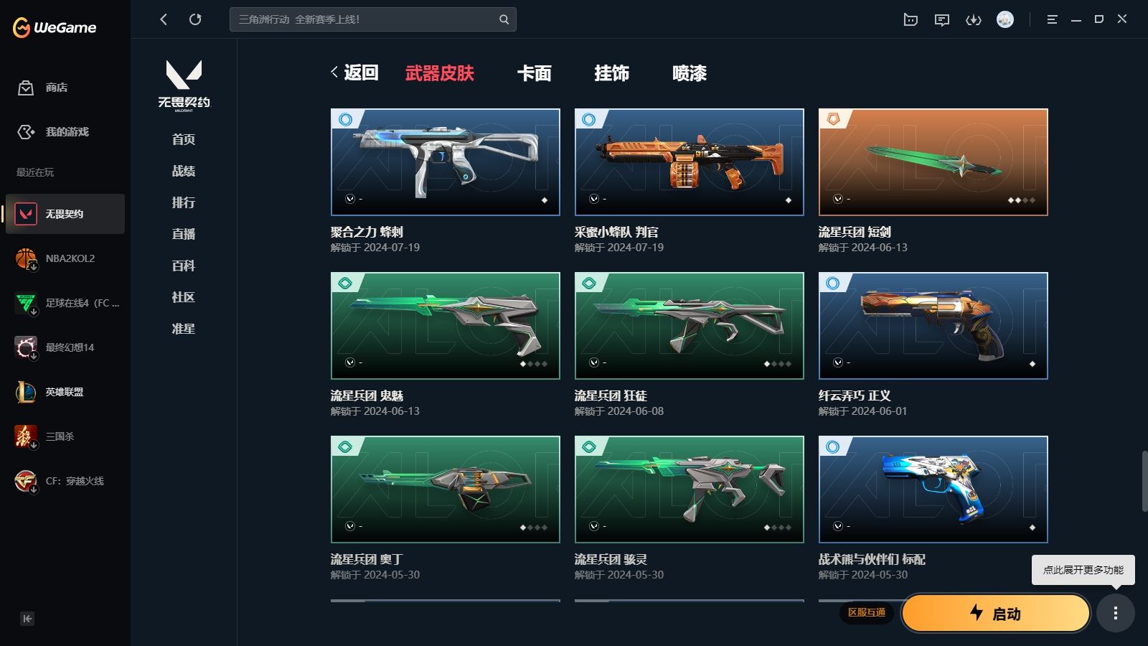This screenshot has height=646, width=1148.
Task: Open the messages chat icon
Action: (942, 19)
